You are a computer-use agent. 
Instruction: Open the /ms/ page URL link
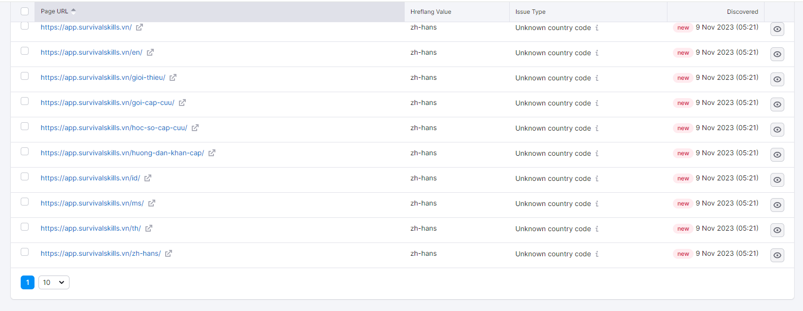[x=92, y=203]
